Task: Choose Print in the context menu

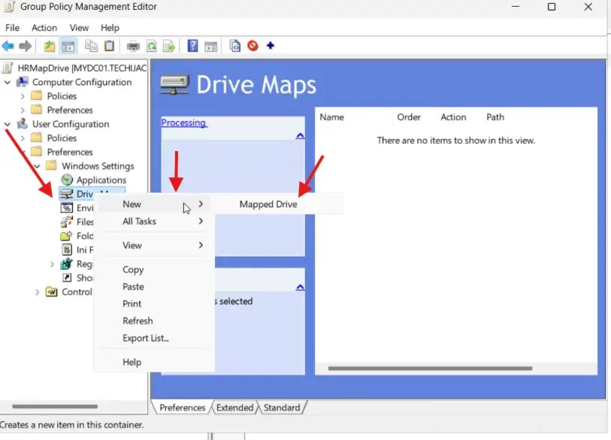Action: pos(154,304)
